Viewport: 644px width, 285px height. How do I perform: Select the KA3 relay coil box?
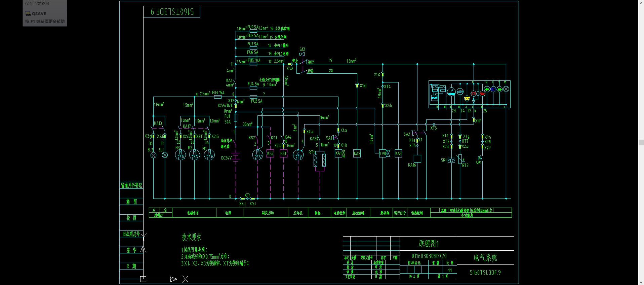click(398, 153)
